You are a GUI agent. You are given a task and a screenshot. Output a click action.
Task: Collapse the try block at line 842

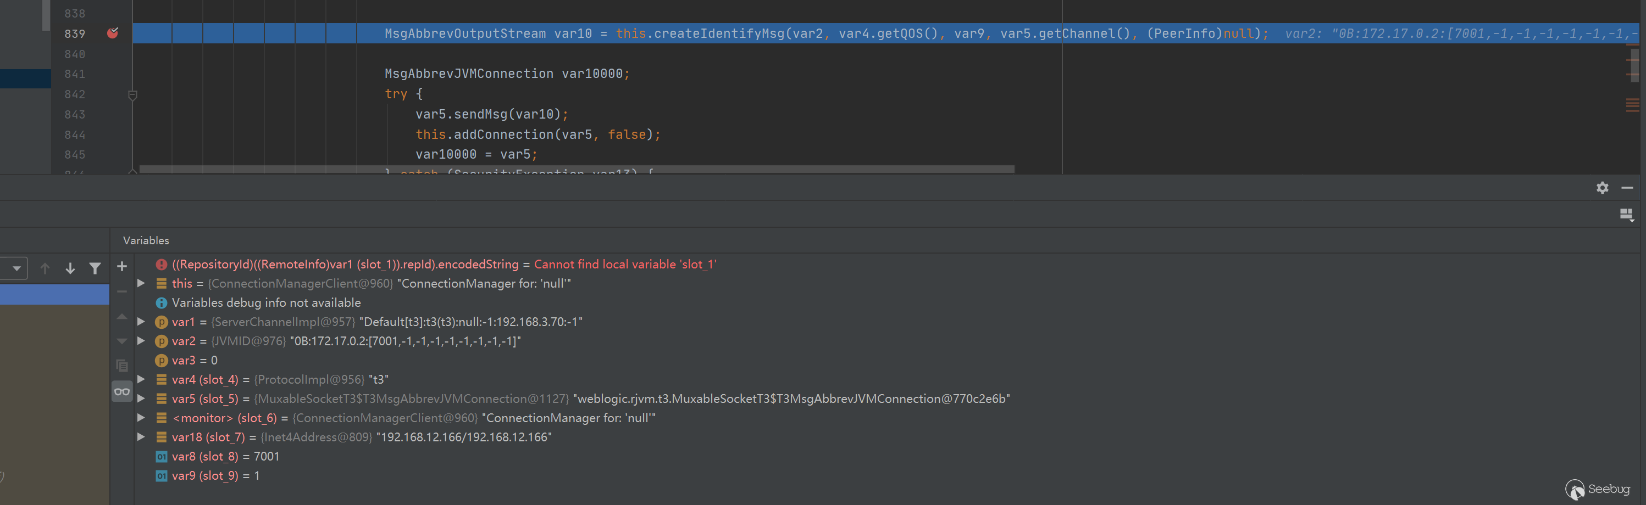click(x=133, y=94)
